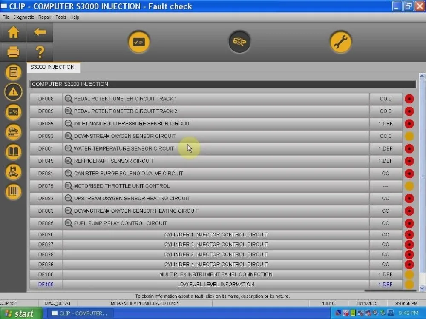Click the red status indicator for DF082
Screen dimensions: 426x319
(409, 199)
